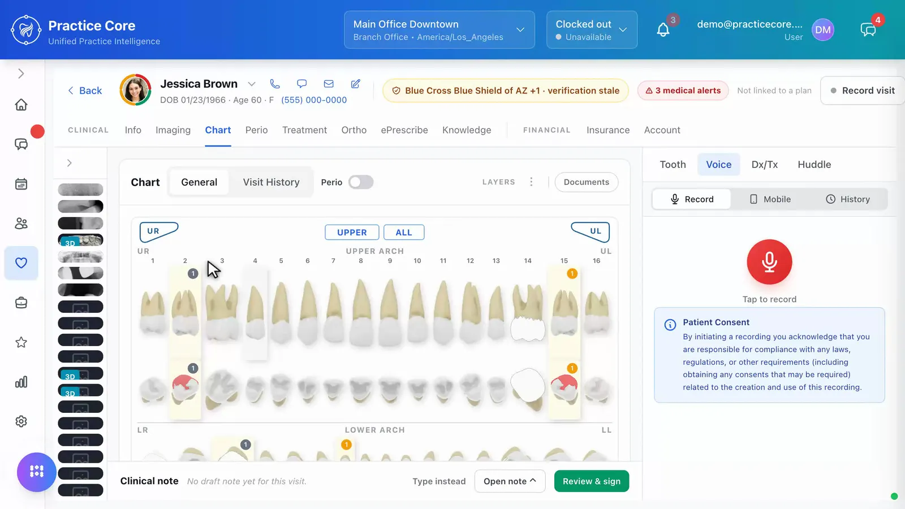The image size is (905, 509).
Task: Open the Open note dropdown
Action: pos(510,481)
